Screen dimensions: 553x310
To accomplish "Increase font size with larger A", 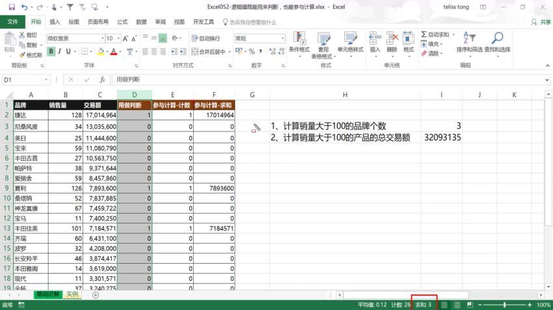I will point(126,38).
